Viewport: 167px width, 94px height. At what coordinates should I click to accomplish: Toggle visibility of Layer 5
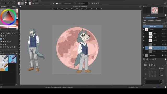click(144, 30)
